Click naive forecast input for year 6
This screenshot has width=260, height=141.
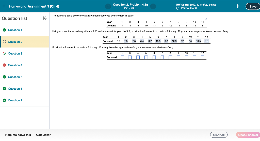click(154, 57)
